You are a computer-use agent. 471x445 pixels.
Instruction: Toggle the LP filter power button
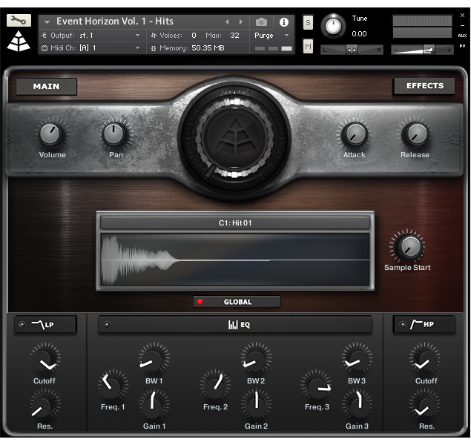coord(22,324)
